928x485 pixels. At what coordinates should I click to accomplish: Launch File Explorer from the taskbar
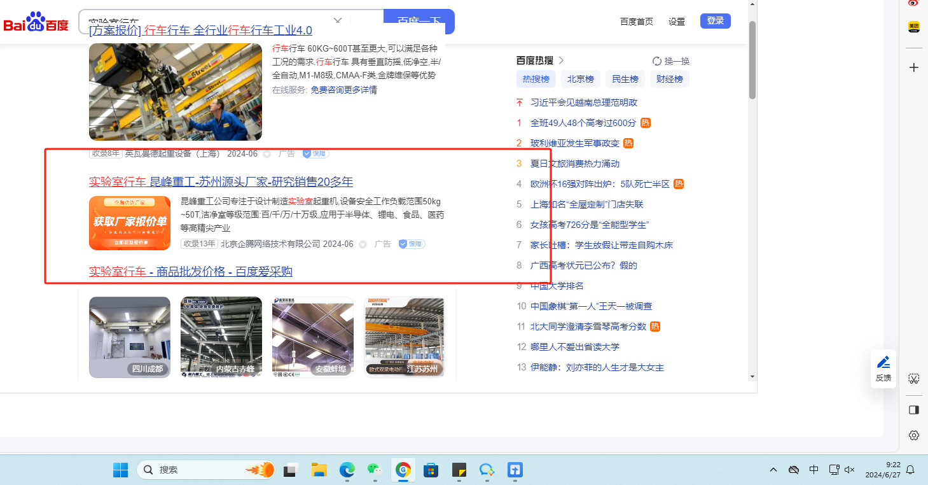[x=319, y=470]
